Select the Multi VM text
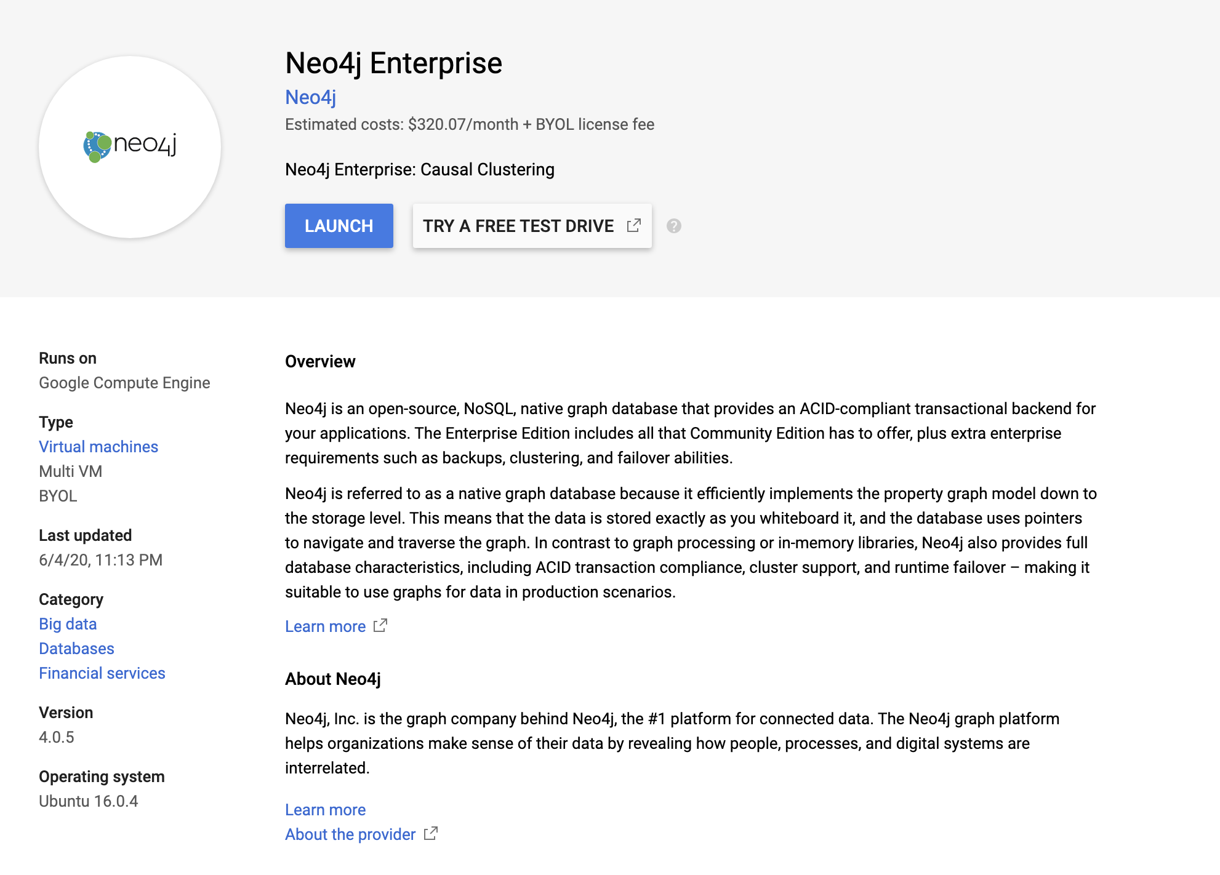The image size is (1220, 875). click(x=71, y=471)
